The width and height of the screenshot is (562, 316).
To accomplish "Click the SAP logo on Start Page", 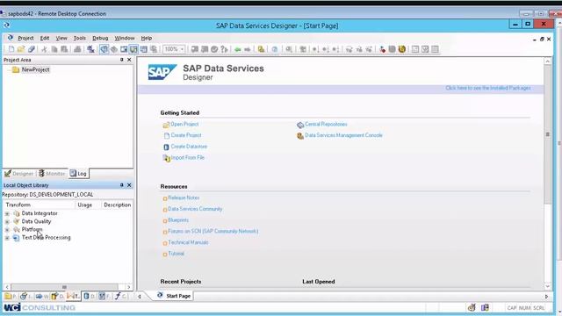I will 162,72.
